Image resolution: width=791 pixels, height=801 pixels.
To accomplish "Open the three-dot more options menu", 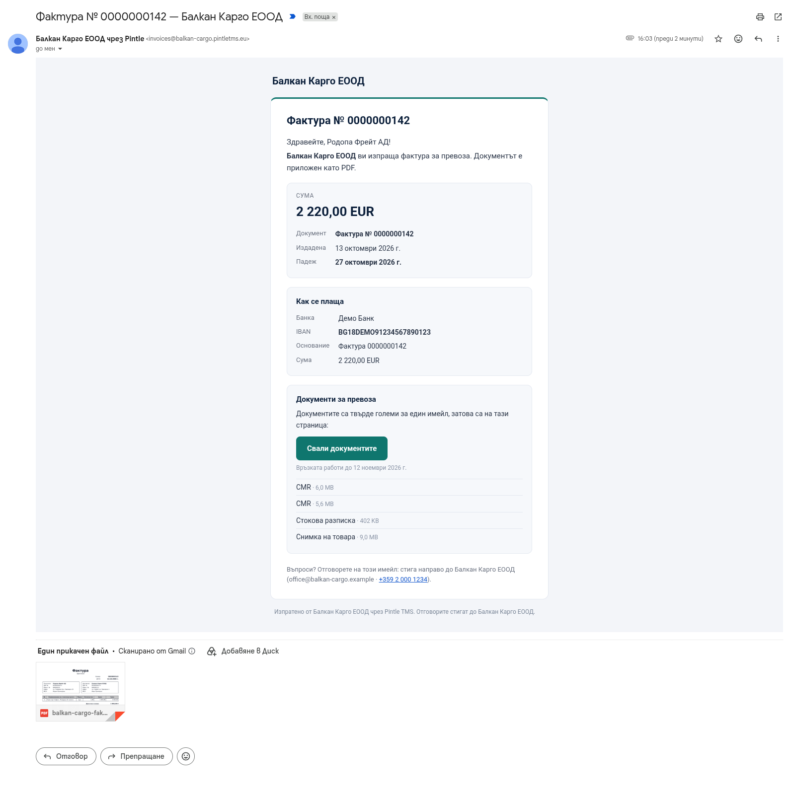I will click(x=778, y=39).
